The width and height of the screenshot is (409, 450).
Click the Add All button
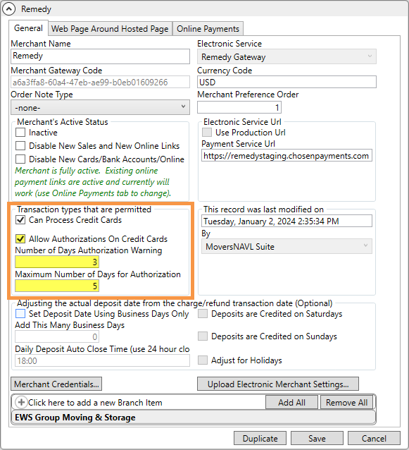pyautogui.click(x=291, y=402)
